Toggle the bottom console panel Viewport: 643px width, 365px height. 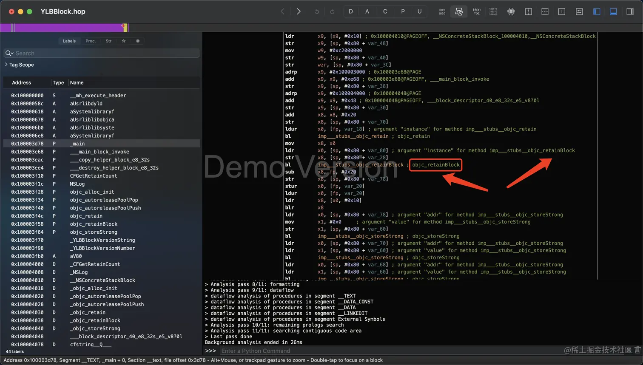pyautogui.click(x=613, y=12)
